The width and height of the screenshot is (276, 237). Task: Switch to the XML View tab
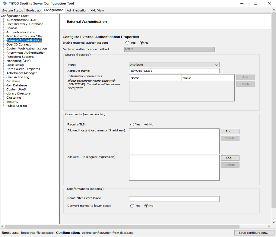[97, 10]
